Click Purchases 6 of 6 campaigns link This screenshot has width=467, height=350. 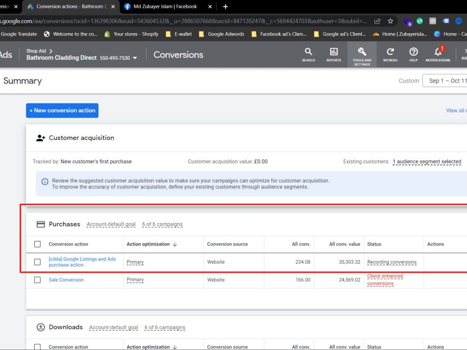163,224
